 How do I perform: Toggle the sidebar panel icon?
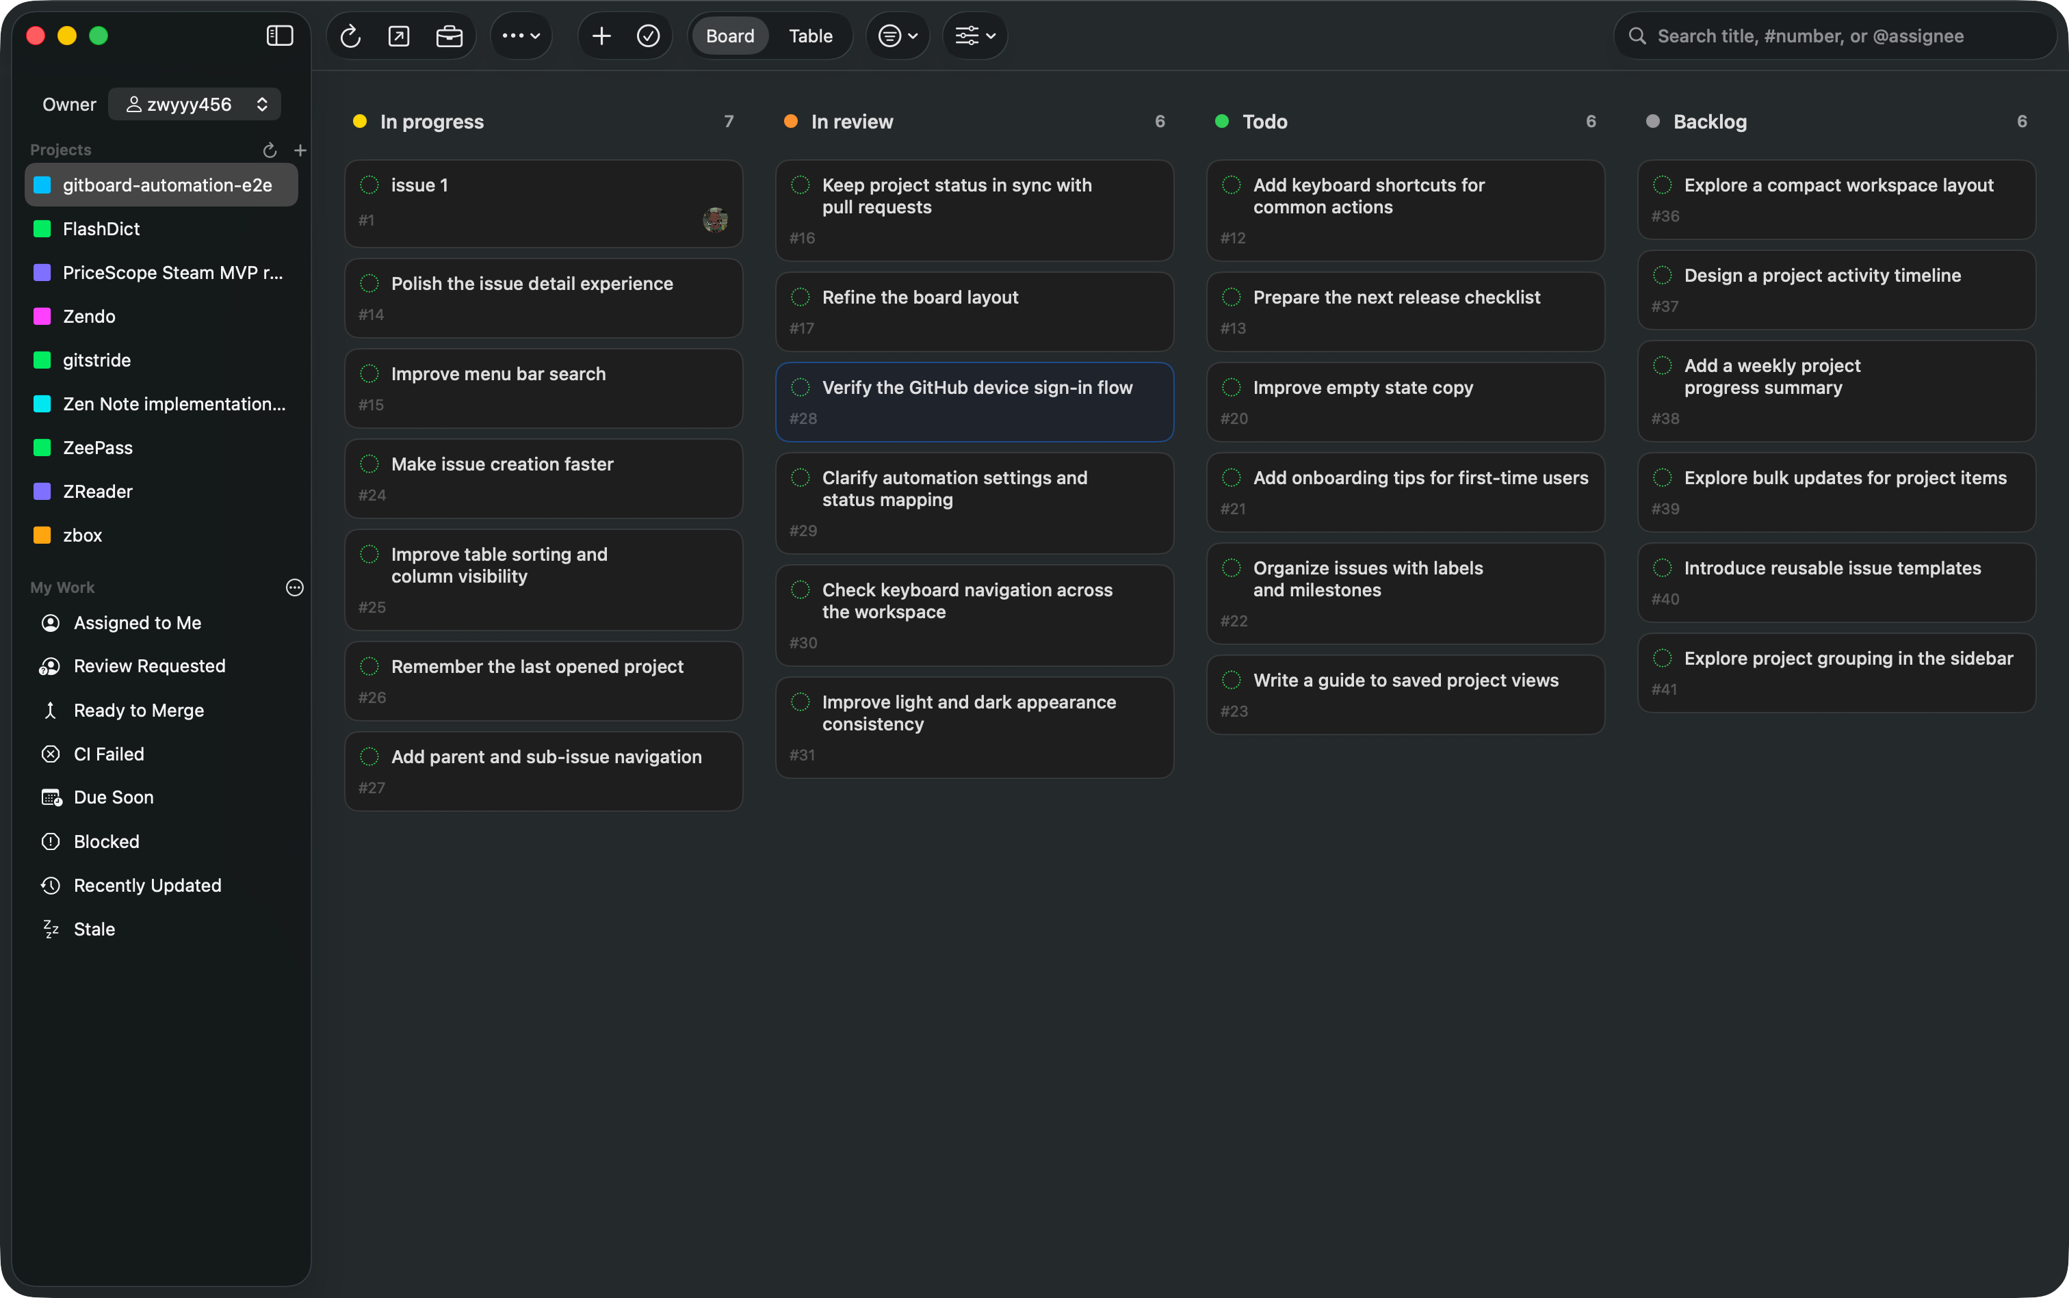pyautogui.click(x=280, y=35)
